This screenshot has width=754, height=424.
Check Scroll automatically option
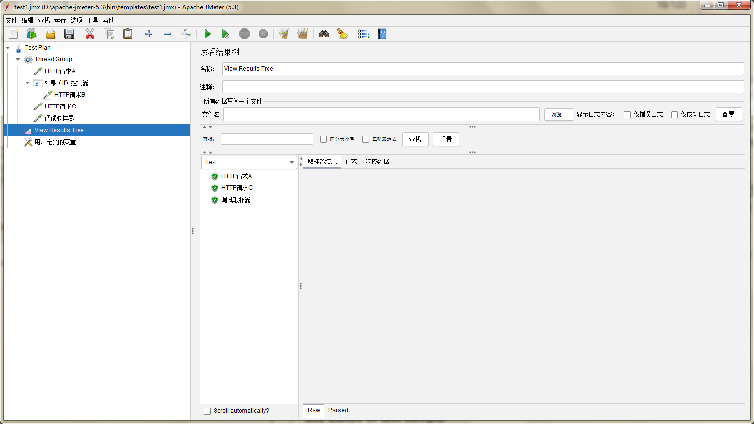click(207, 411)
